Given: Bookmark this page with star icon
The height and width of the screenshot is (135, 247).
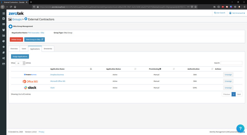Looking at the screenshot, I should [196, 7].
